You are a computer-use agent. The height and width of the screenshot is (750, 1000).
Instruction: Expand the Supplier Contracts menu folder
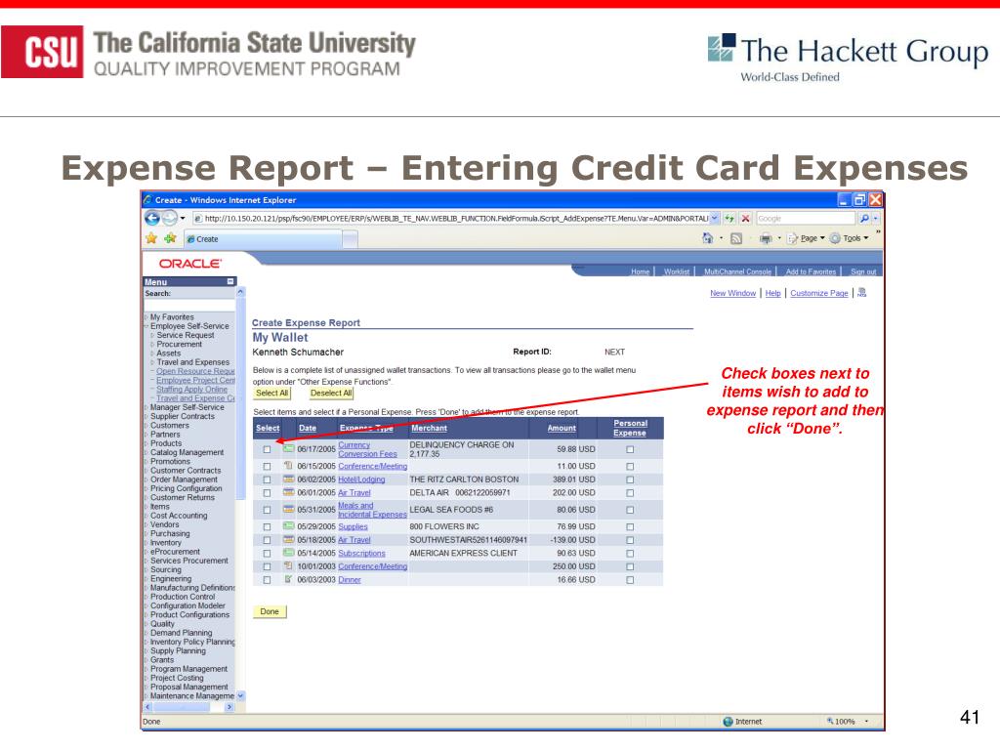click(146, 416)
